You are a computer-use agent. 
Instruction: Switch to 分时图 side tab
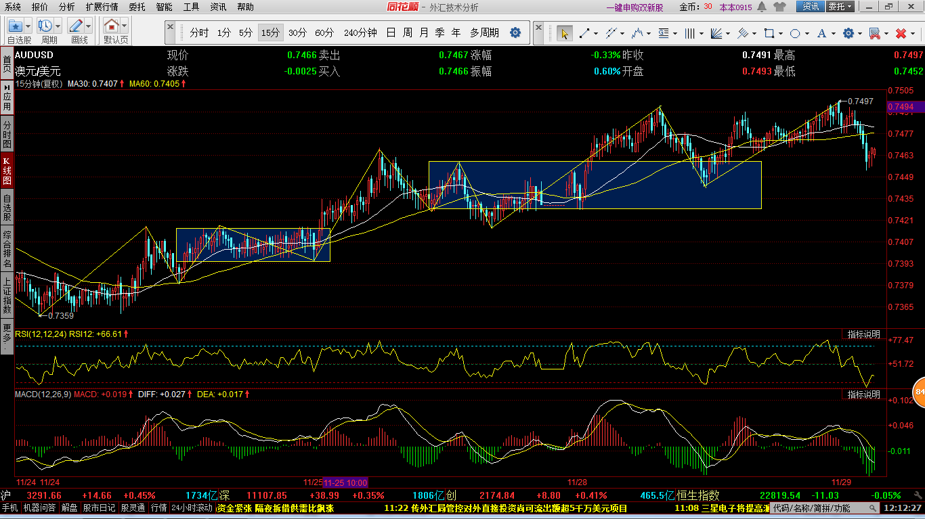[x=7, y=135]
